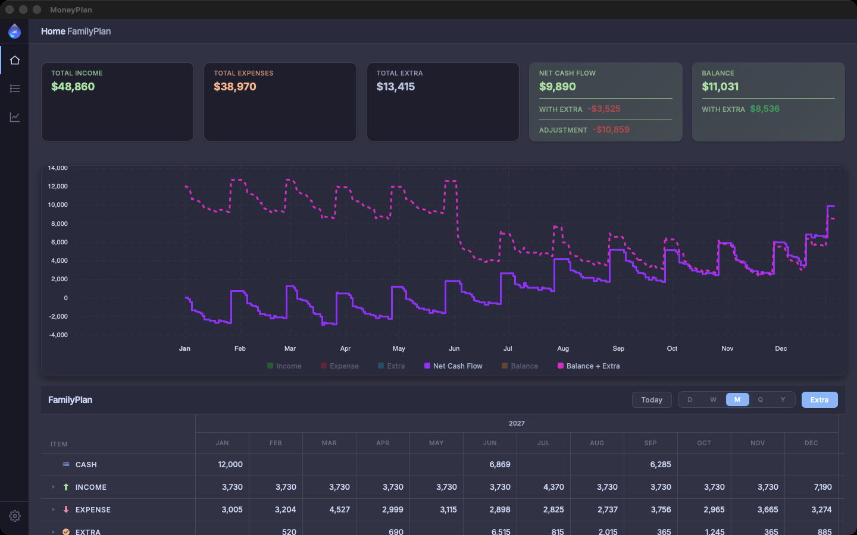Open the chart view sidebar icon

(15, 117)
